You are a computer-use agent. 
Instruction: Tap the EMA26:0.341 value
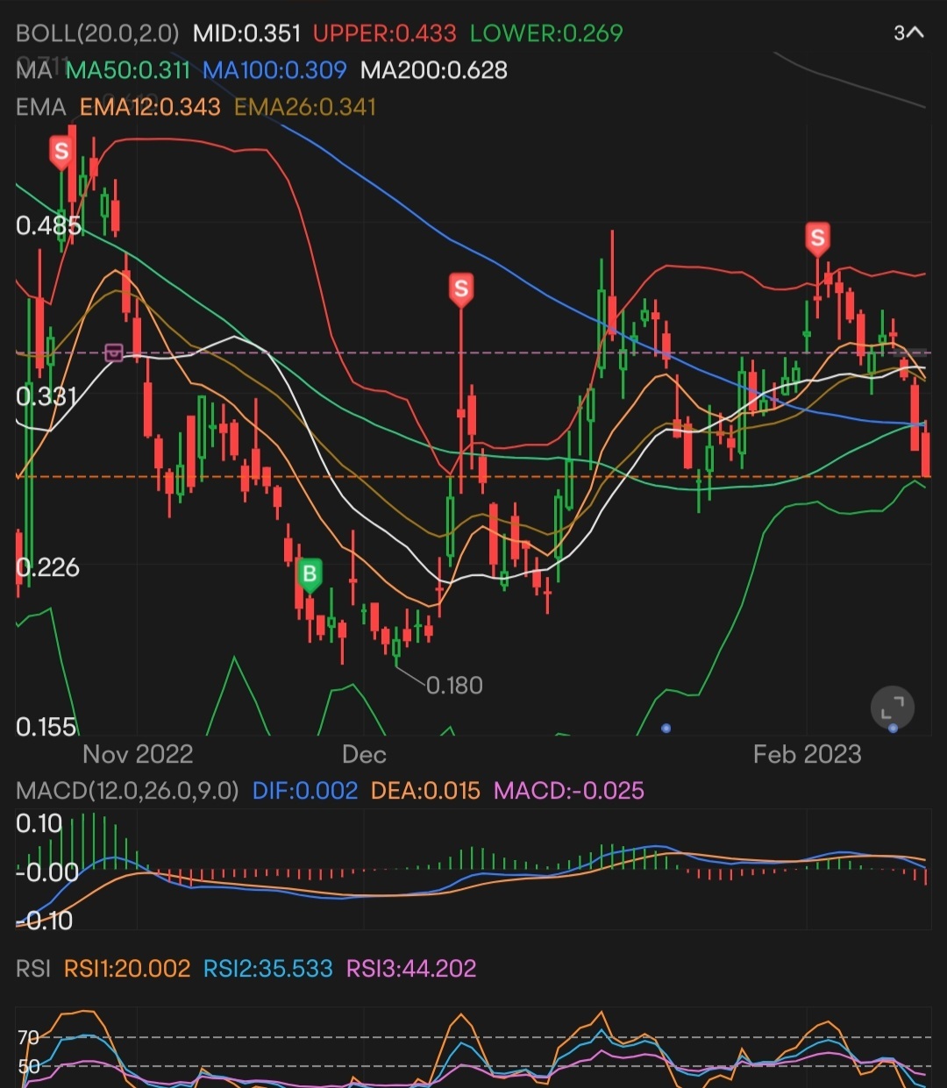pyautogui.click(x=305, y=107)
